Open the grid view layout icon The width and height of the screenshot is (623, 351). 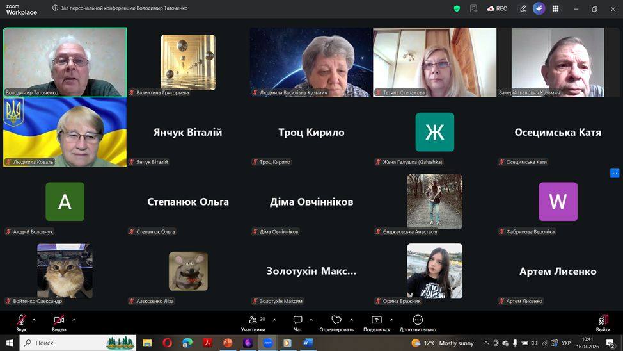point(555,8)
